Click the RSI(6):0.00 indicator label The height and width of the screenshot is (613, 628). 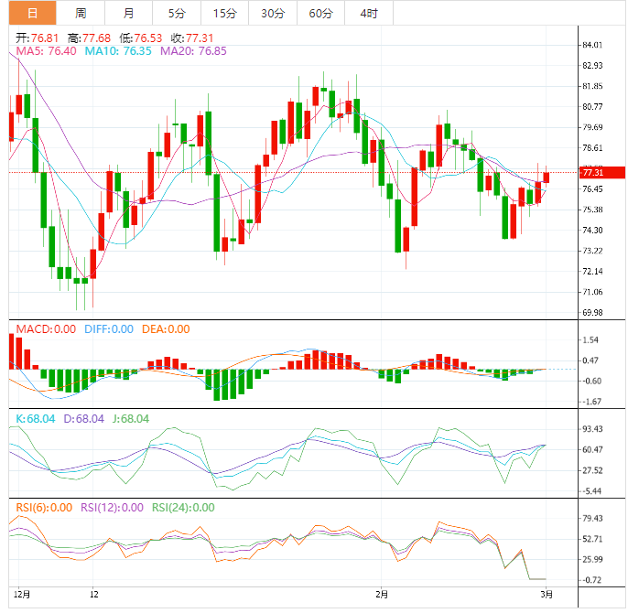tap(44, 508)
